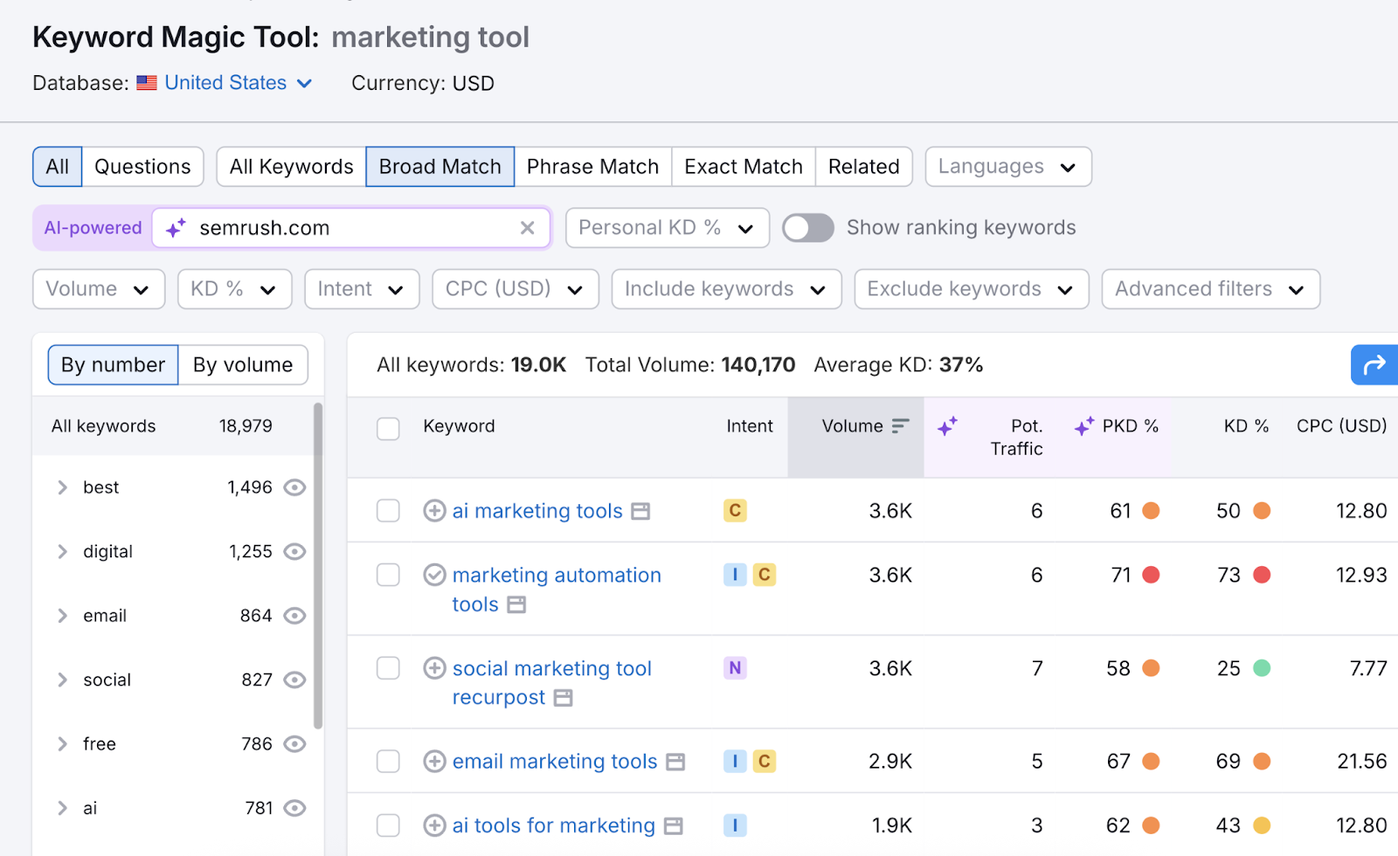This screenshot has height=856, width=1398.
Task: Click the AI sparkle icon in the search field
Action: [x=175, y=227]
